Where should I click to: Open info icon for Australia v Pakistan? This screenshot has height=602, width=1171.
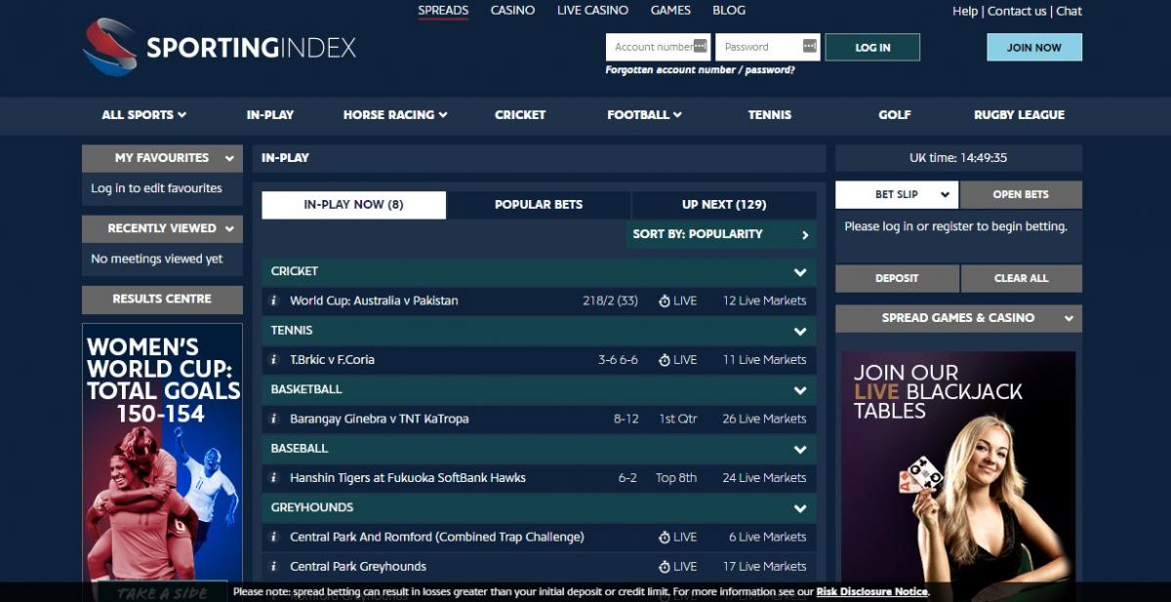pos(274,301)
